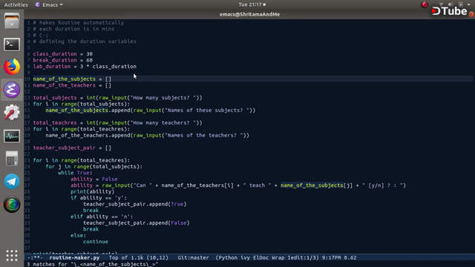Viewport: 475px width, 267px height.
Task: Open Telegram from the dock
Action: coord(12,181)
